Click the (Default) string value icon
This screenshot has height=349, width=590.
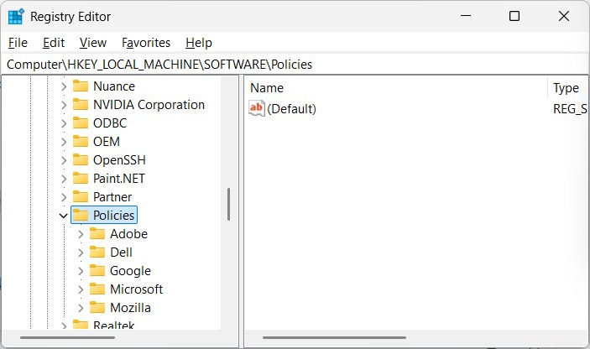tap(257, 109)
